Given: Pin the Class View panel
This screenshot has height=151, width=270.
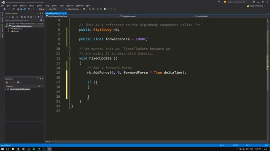Looking at the screenshot, I should tap(40, 79).
